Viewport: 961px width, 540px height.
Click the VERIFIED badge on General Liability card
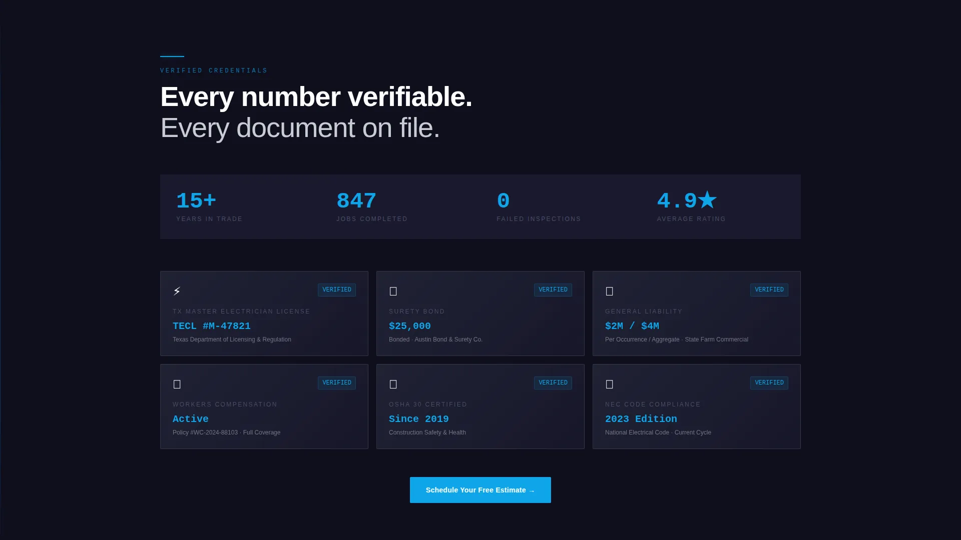769,290
